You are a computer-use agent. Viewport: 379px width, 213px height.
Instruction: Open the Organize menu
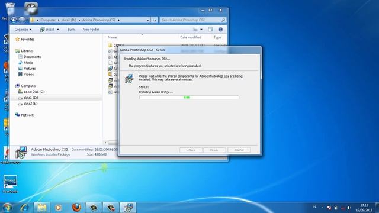(23, 30)
